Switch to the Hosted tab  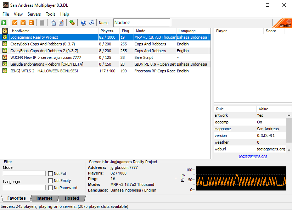[x=72, y=198]
